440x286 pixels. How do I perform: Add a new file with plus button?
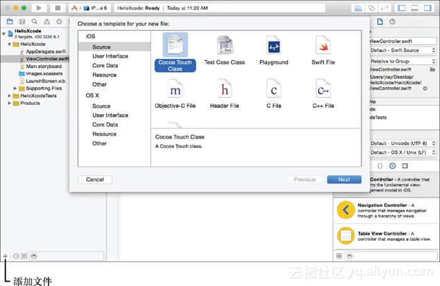[5, 256]
